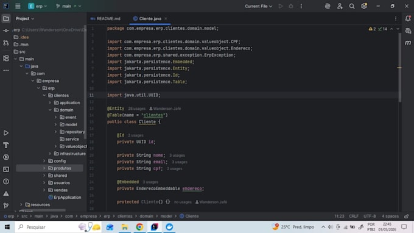Screen dimensions: 414x233
Task: Show more tool windows ellipsis
Action: click(6, 70)
